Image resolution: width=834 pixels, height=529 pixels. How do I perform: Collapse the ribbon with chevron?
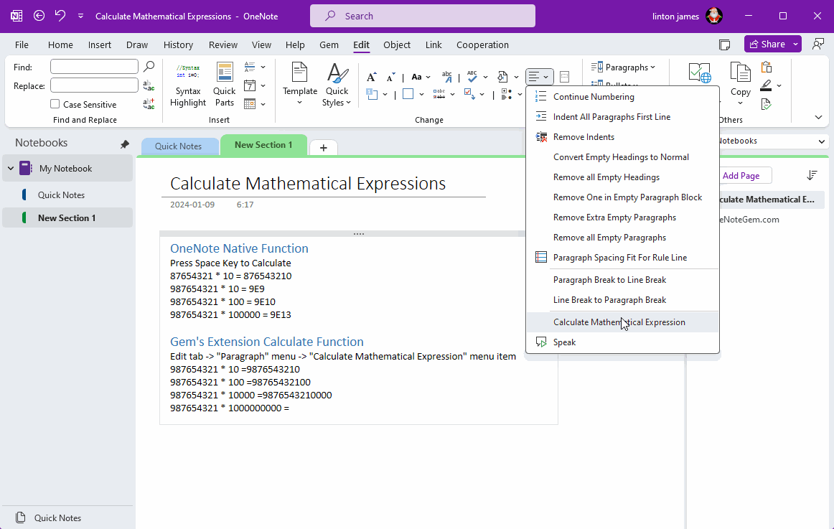pyautogui.click(x=818, y=118)
